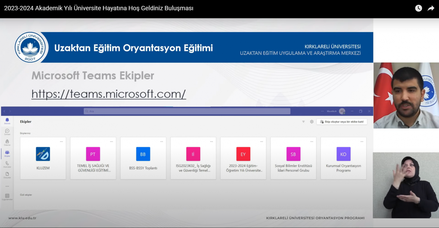This screenshot has width=439, height=228.
Task: Click Uzaktan Eğitim Oryantasyon Eğitimi banner title
Action: click(134, 48)
